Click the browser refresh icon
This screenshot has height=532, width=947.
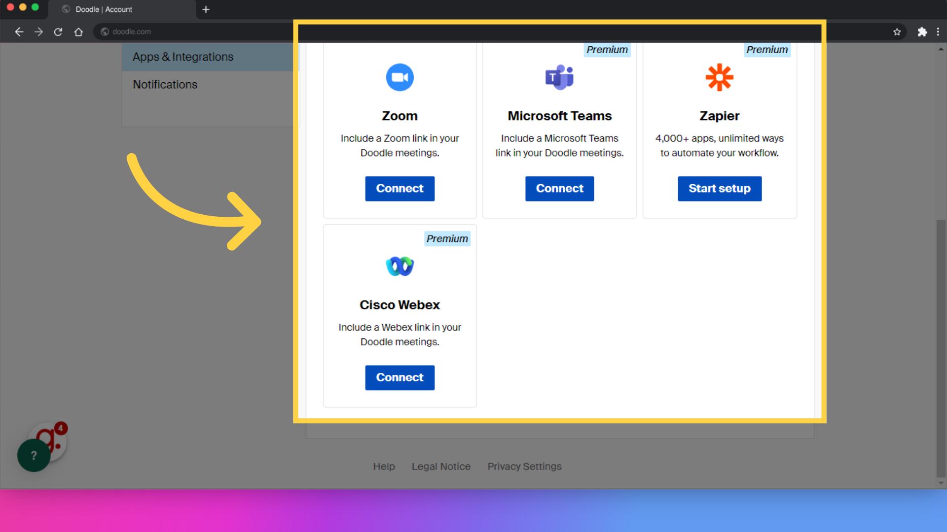click(x=58, y=31)
